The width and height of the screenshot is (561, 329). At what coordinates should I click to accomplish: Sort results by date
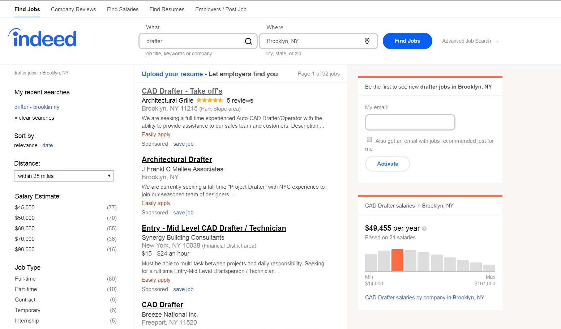click(x=47, y=145)
